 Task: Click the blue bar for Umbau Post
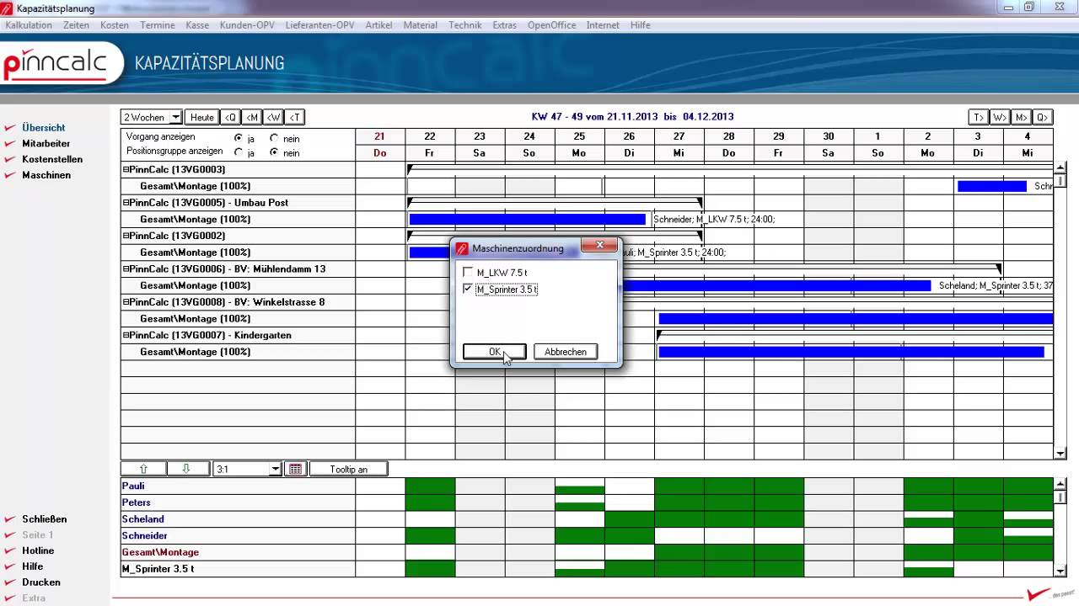click(x=527, y=219)
